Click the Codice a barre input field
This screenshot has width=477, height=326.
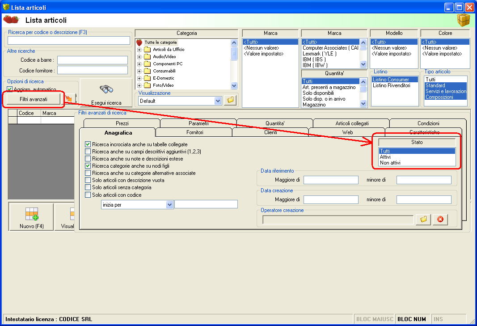coord(93,60)
